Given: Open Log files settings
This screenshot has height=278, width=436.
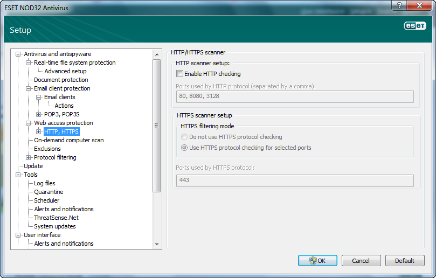Looking at the screenshot, I should point(45,183).
